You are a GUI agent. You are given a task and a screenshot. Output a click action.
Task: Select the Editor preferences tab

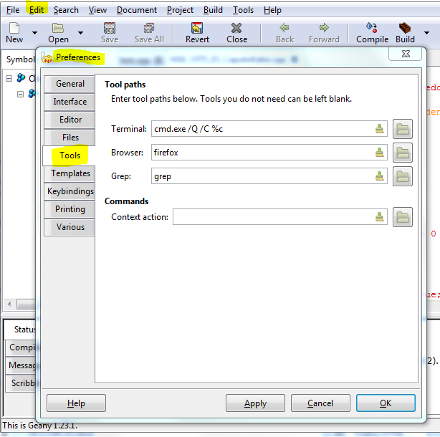(70, 120)
